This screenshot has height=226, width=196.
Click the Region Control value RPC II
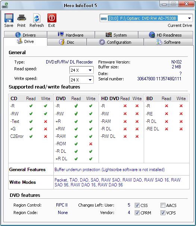62,205
